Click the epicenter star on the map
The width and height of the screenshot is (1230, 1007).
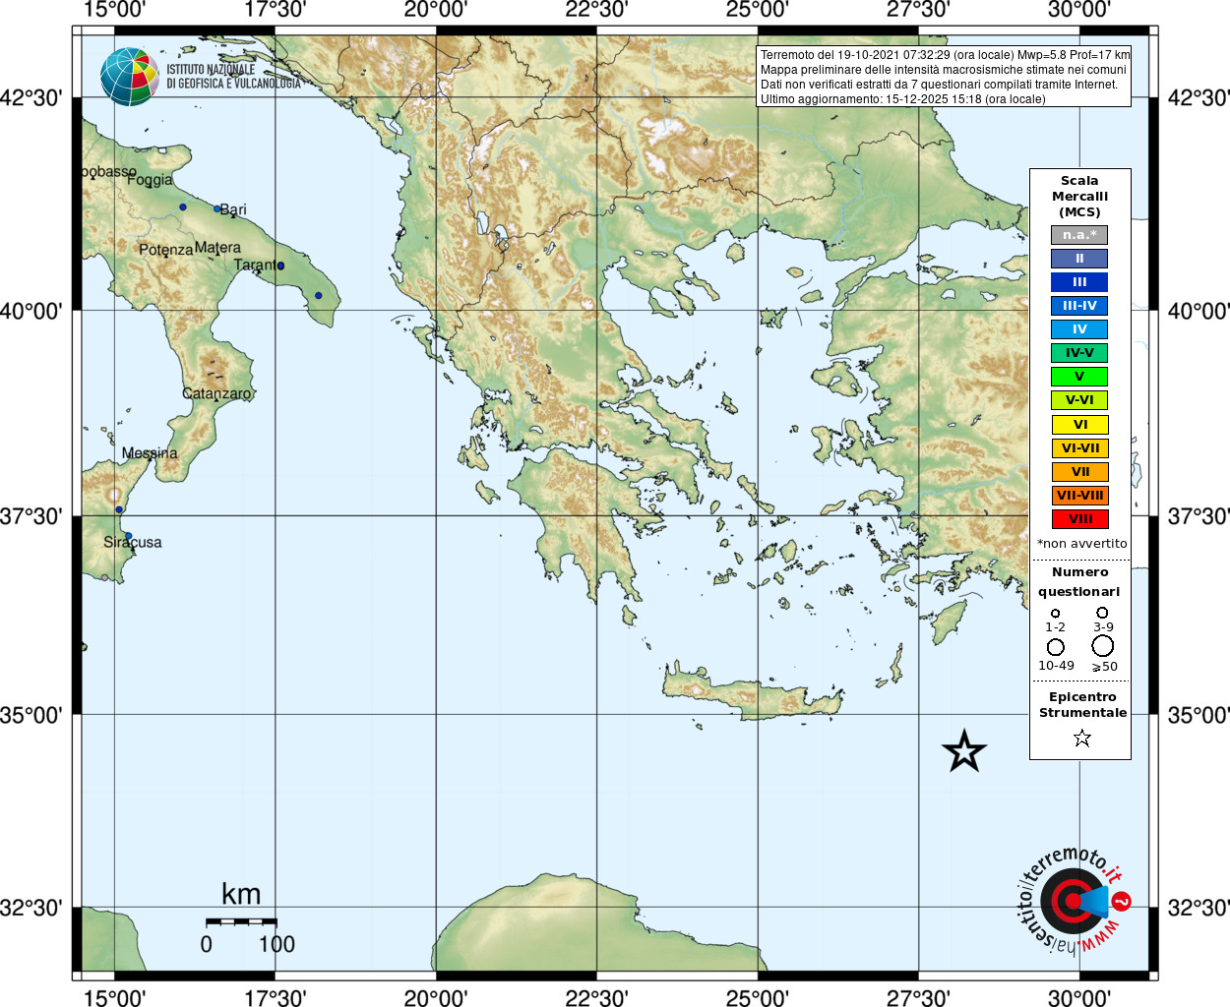point(964,751)
